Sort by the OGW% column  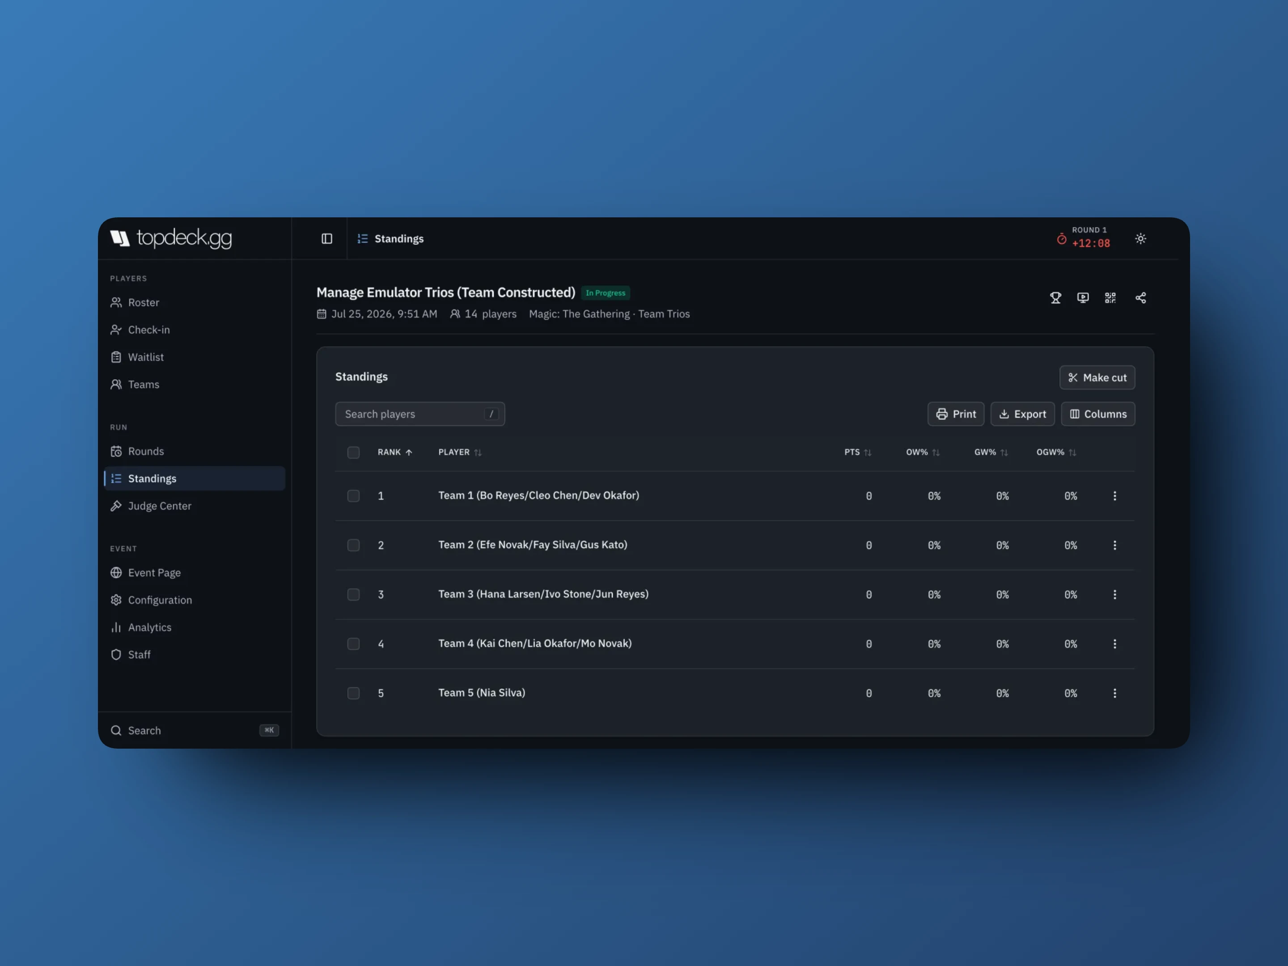pos(1056,453)
